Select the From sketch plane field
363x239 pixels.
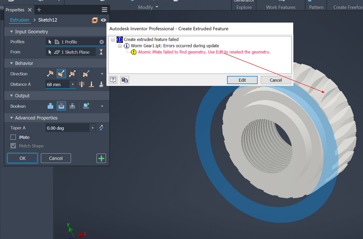pos(71,52)
